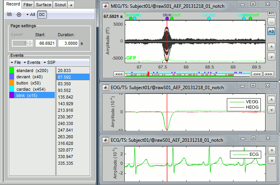The image size is (280, 185).
Task: Click the uniform amplitude scale icon
Action: (x=20, y=14)
